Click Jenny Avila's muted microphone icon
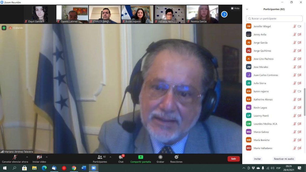Screen dimensions: 306x172 pos(295,34)
